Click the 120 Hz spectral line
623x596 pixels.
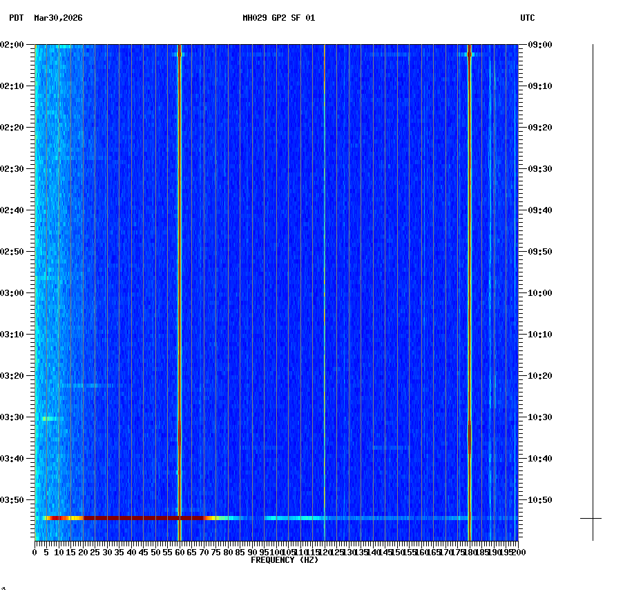324,276
